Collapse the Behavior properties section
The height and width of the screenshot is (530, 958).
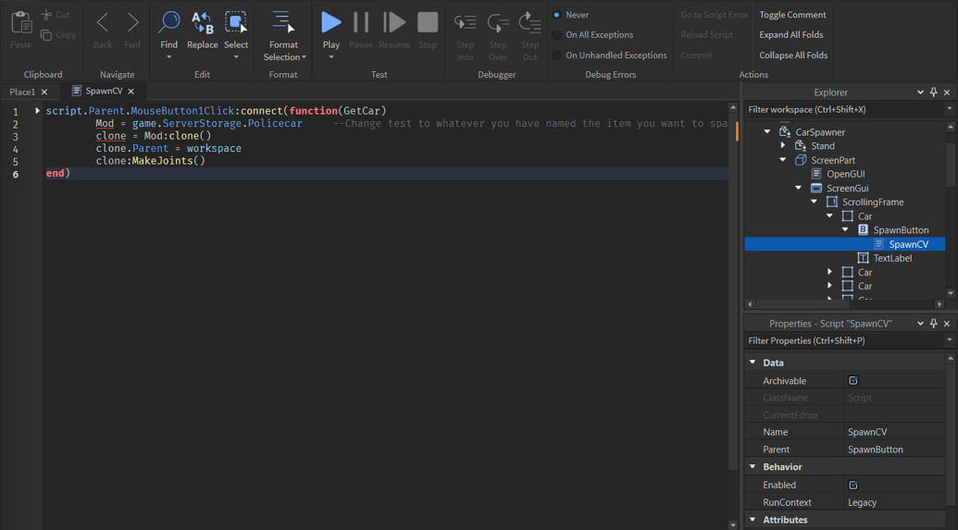coord(753,467)
